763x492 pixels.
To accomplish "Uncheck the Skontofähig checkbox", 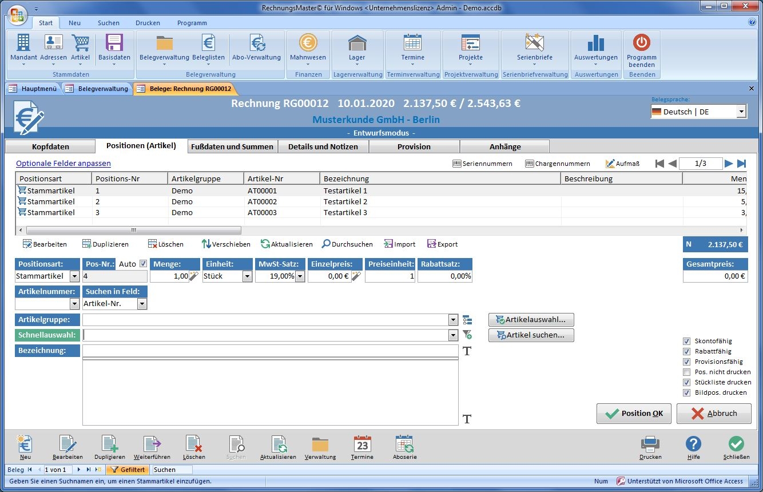I will click(x=687, y=341).
